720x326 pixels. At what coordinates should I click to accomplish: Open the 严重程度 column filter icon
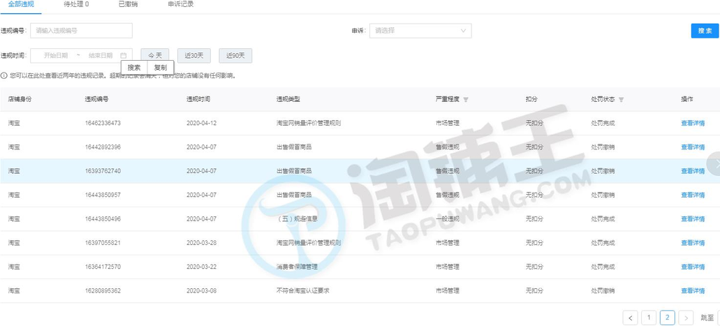click(x=466, y=100)
